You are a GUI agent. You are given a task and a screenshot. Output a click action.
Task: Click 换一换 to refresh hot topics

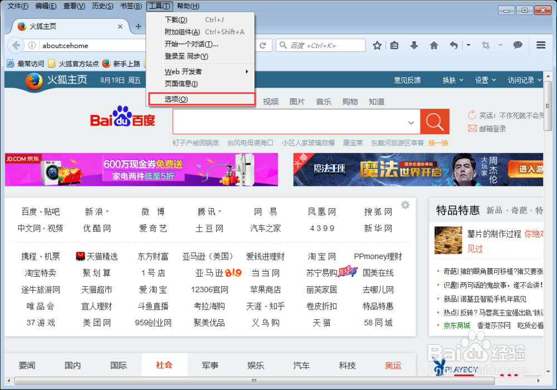438,143
